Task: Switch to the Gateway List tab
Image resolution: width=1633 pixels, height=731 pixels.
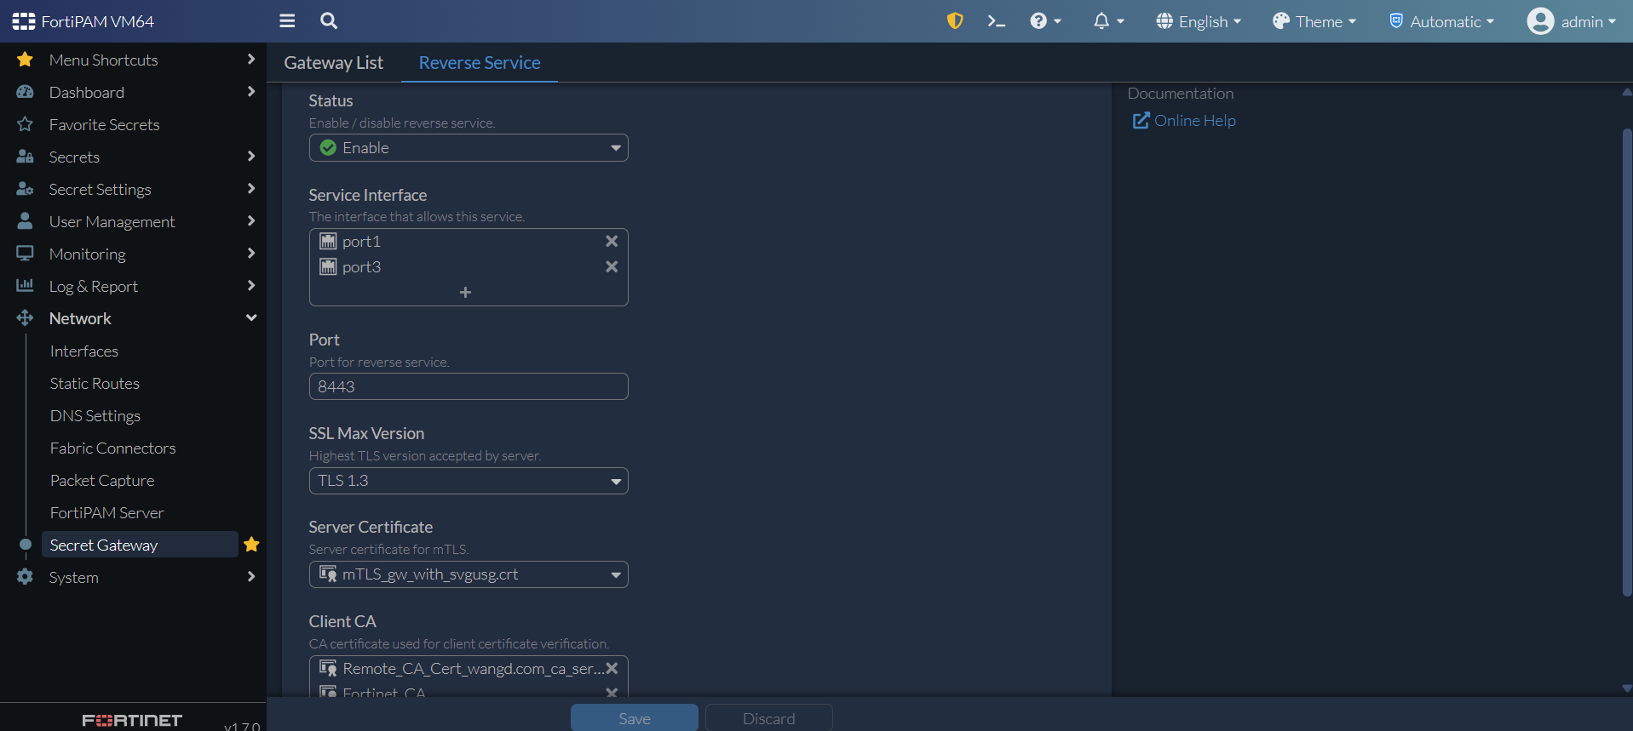Action: tap(334, 63)
